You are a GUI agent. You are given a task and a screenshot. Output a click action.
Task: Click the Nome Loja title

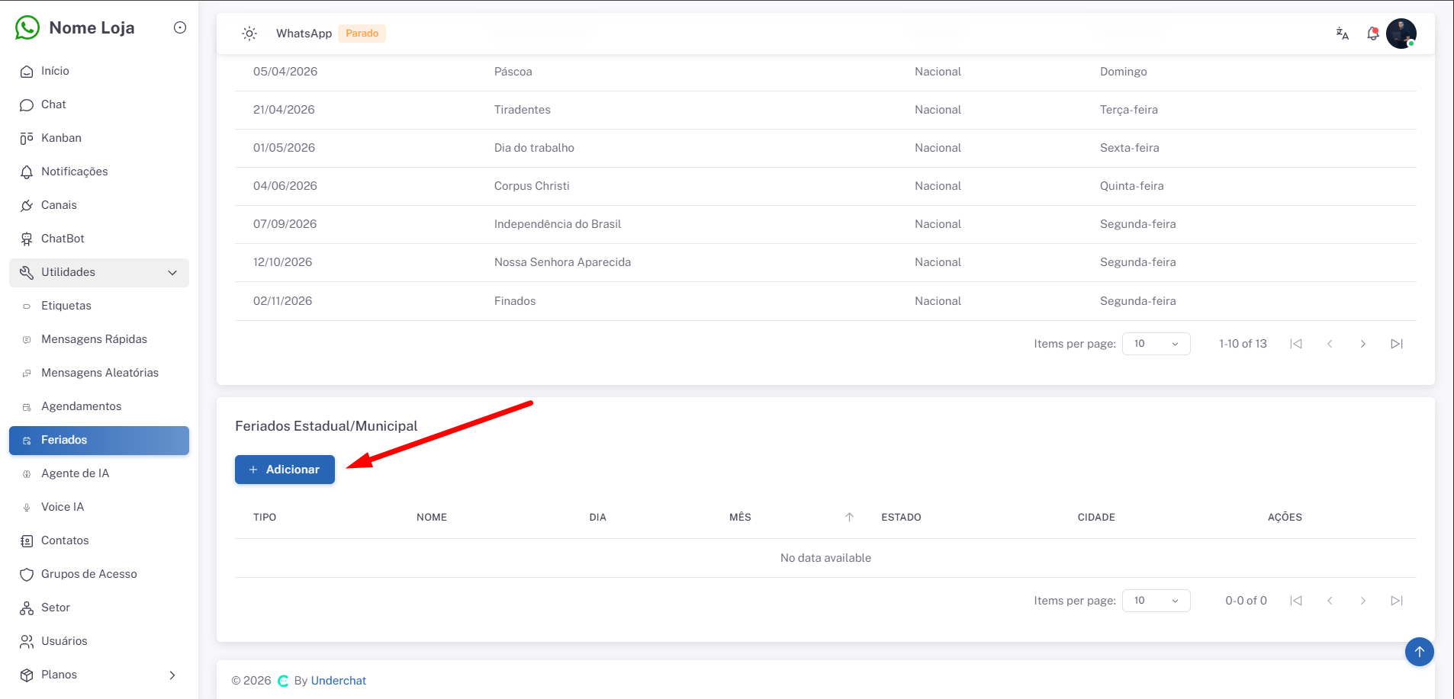92,27
